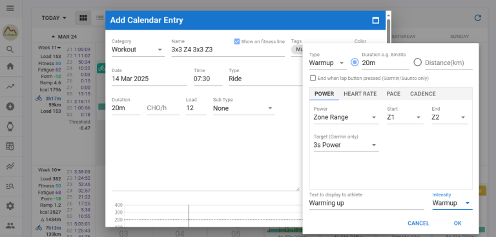Open the Intensity Warmup dropdown
This screenshot has height=237, width=496.
(x=452, y=204)
